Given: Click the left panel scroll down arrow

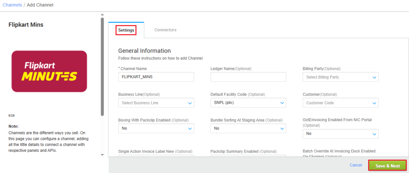Looking at the screenshot, I should click(x=102, y=155).
